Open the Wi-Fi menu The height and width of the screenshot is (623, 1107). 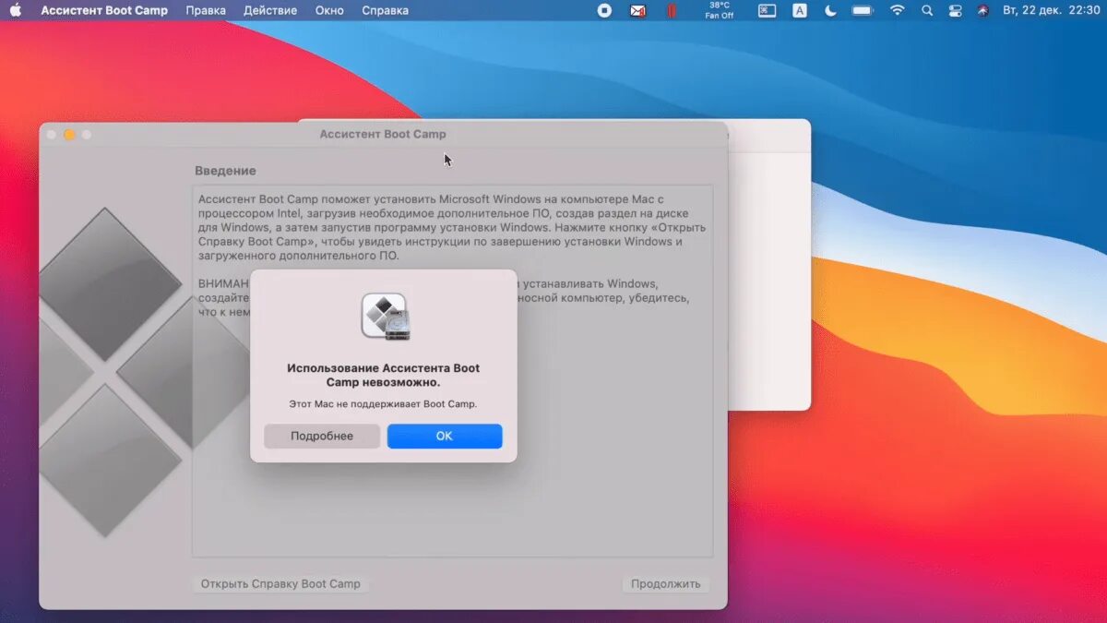(x=897, y=11)
